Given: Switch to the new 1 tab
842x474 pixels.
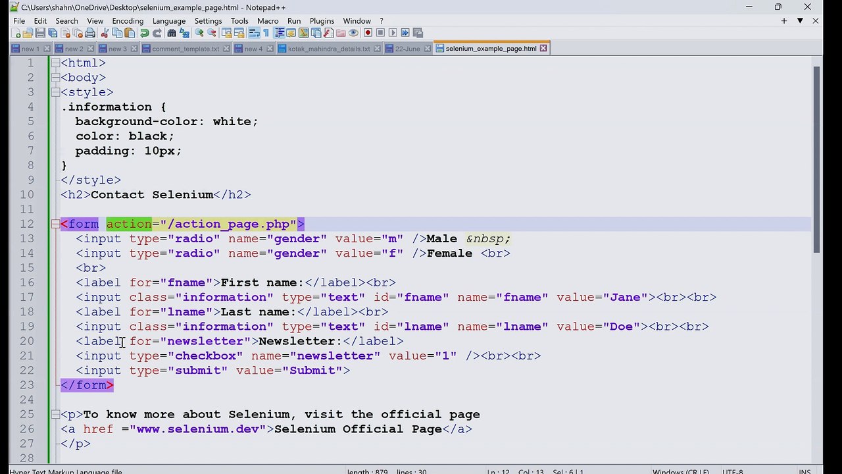Looking at the screenshot, I should (30, 49).
